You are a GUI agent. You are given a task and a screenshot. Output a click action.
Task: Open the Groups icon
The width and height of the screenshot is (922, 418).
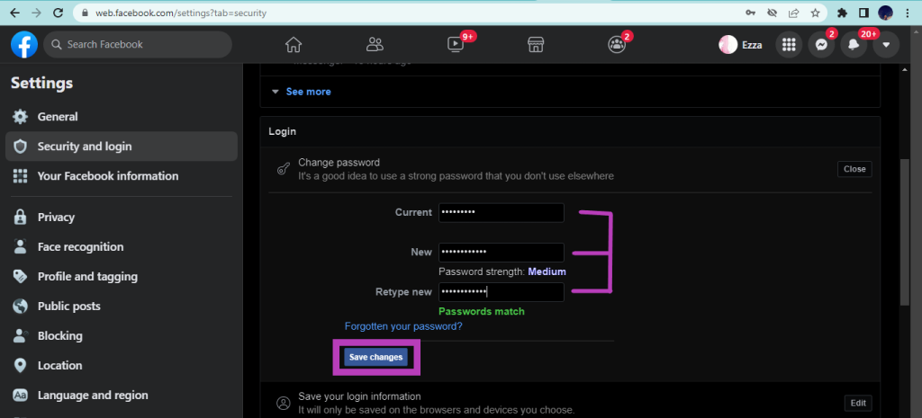[x=617, y=45]
